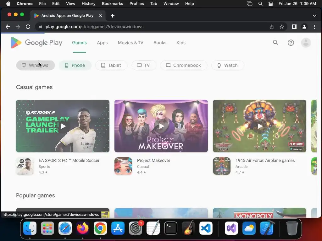Launch Safari from the Dock
The image size is (322, 241).
[x=65, y=228]
